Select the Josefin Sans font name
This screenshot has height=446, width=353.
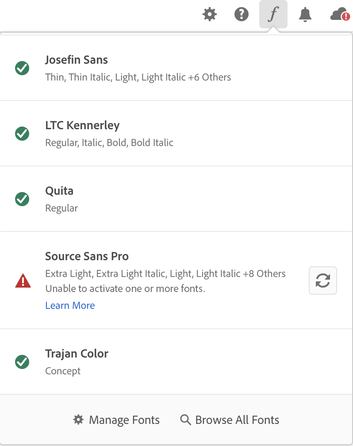coord(77,60)
